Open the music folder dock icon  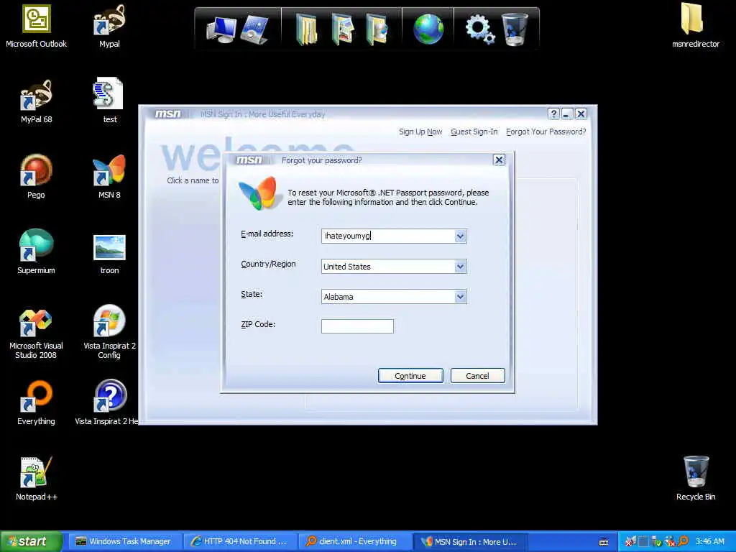click(x=377, y=29)
